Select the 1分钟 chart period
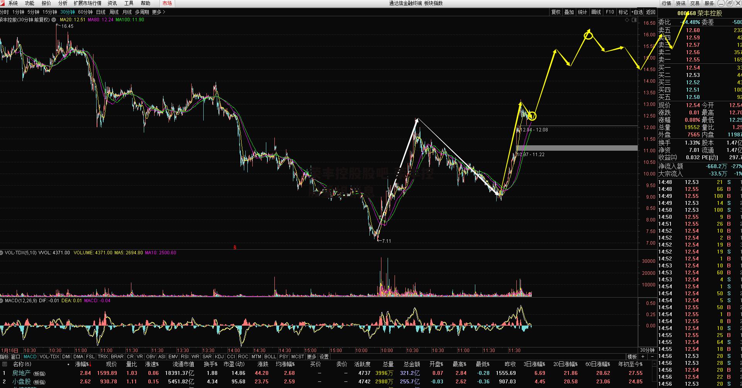The image size is (742, 388). (18, 12)
